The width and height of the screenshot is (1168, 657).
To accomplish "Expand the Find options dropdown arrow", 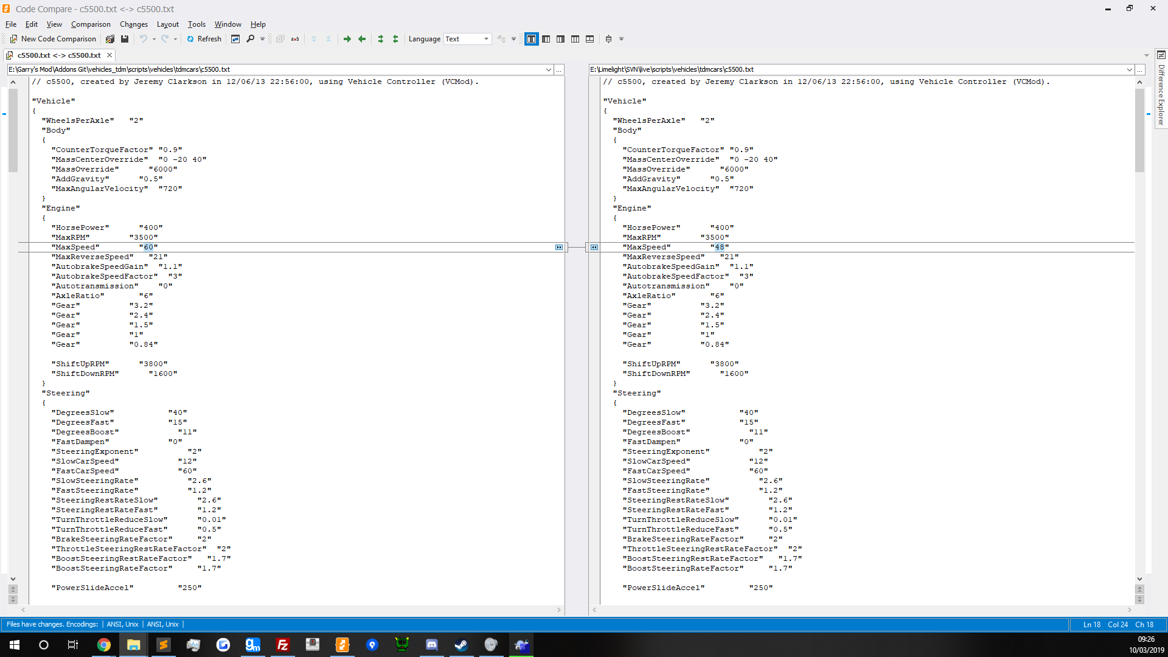I will click(x=262, y=39).
